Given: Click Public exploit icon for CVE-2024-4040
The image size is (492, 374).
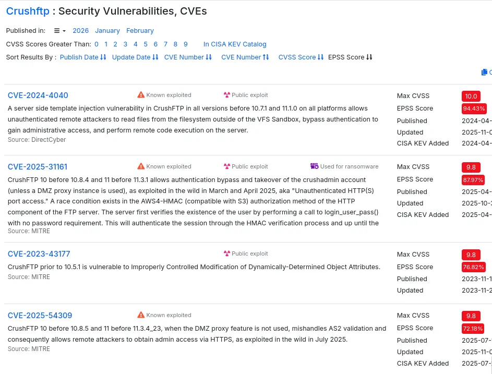Looking at the screenshot, I should (226, 95).
